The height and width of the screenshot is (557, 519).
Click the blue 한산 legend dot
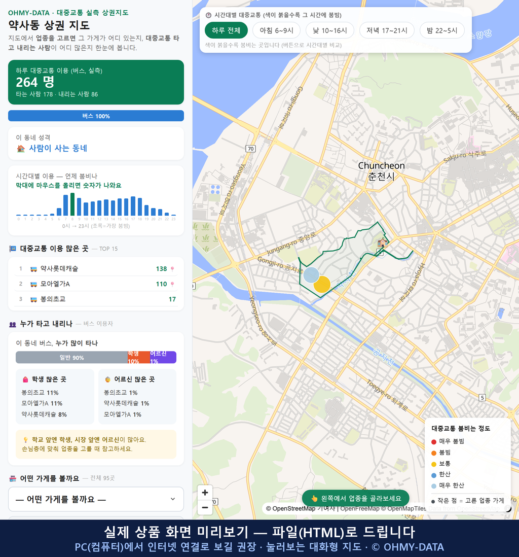(x=433, y=475)
